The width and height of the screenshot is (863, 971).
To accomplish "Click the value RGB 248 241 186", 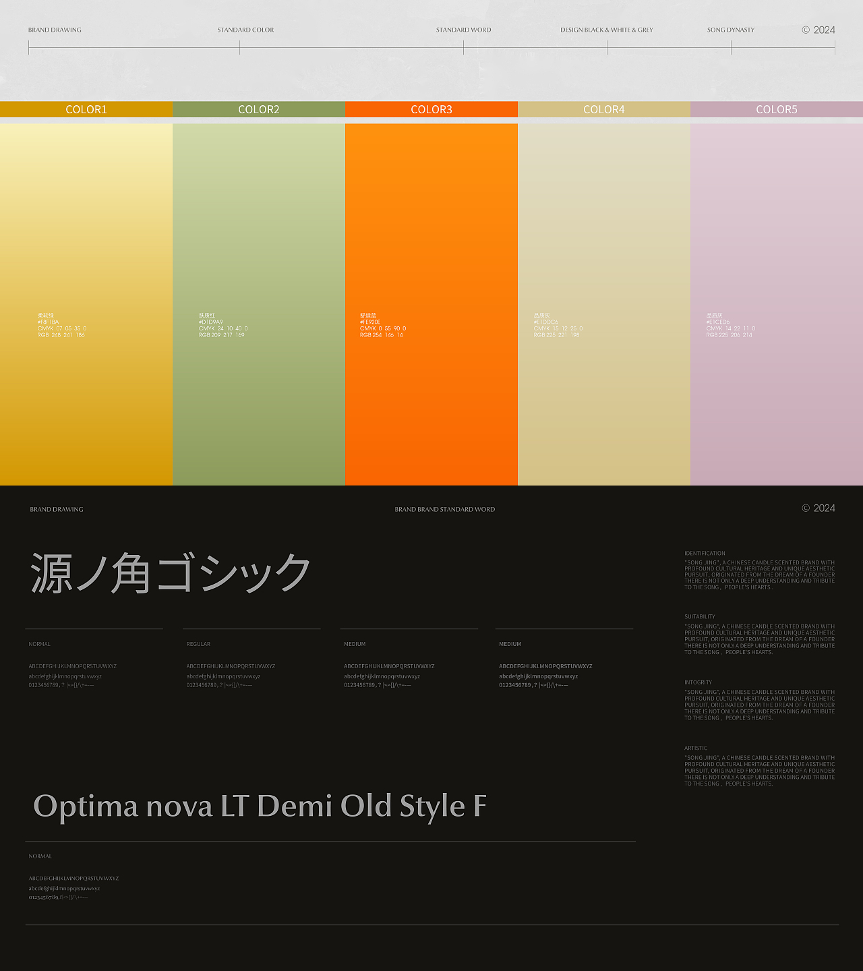I will coord(61,335).
